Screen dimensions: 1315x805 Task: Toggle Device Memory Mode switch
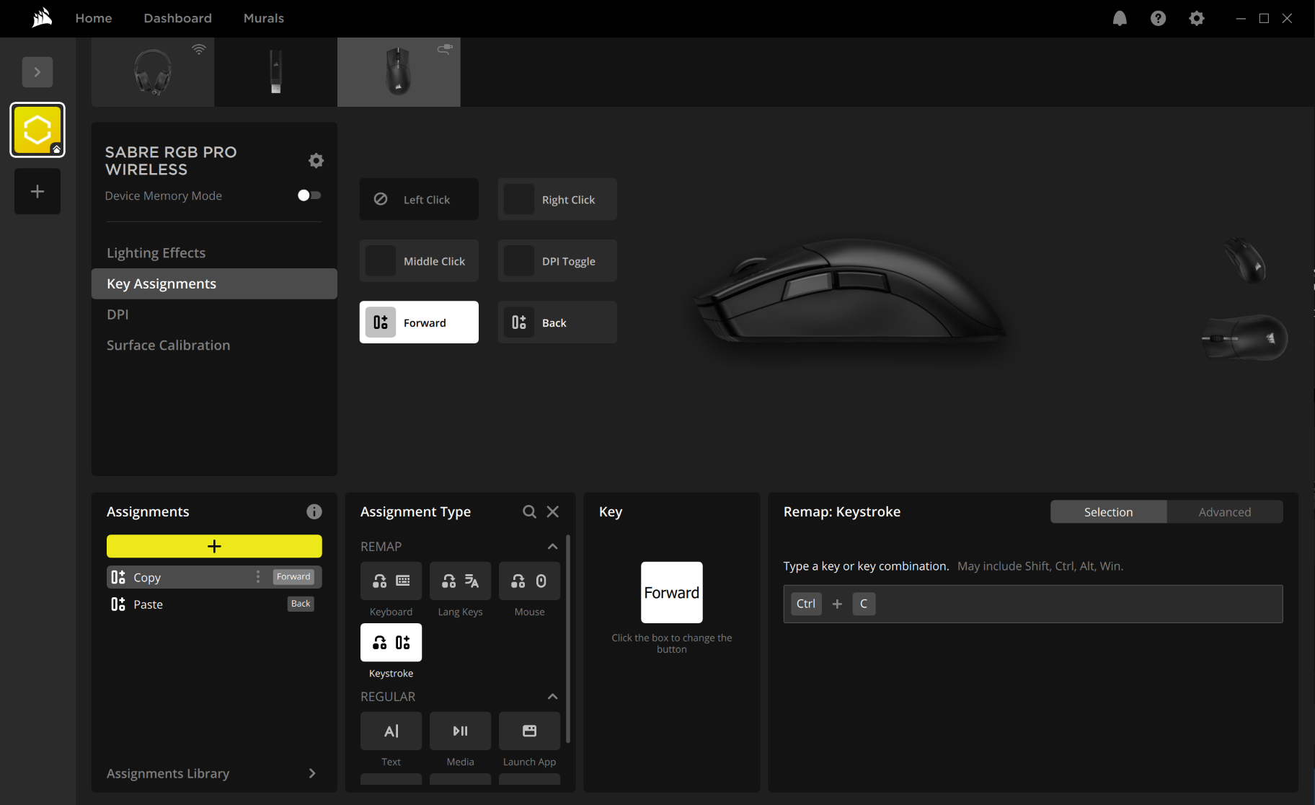pos(309,195)
